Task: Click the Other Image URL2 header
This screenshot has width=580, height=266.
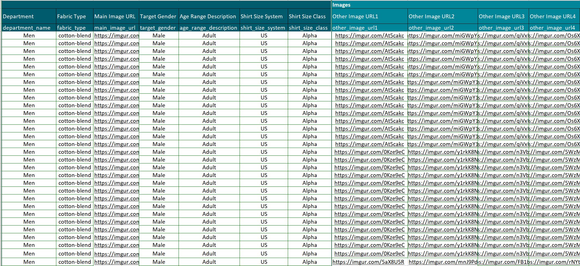Action: tap(443, 16)
